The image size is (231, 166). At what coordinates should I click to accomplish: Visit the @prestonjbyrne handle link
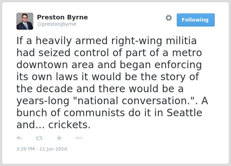coord(57,24)
